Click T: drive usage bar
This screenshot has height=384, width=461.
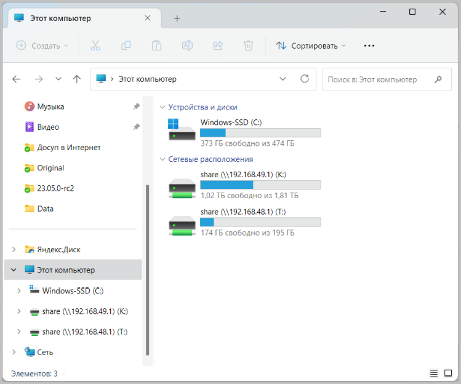click(260, 222)
